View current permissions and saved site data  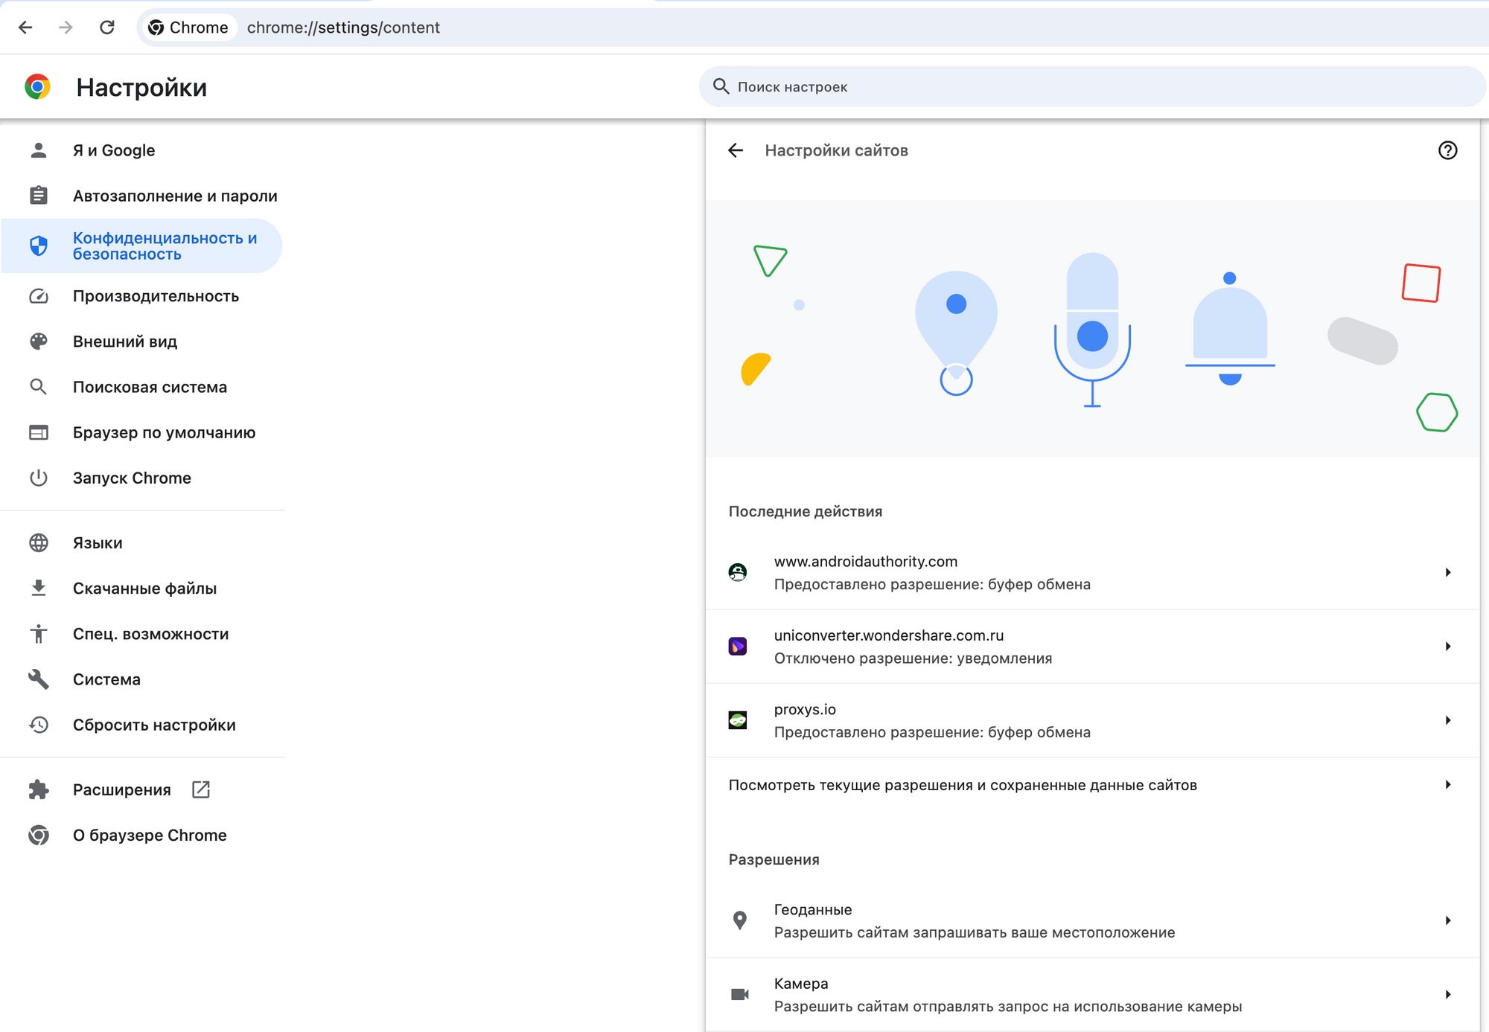click(962, 785)
